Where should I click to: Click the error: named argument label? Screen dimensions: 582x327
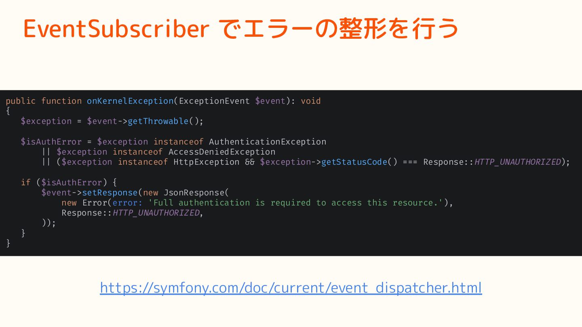click(128, 203)
